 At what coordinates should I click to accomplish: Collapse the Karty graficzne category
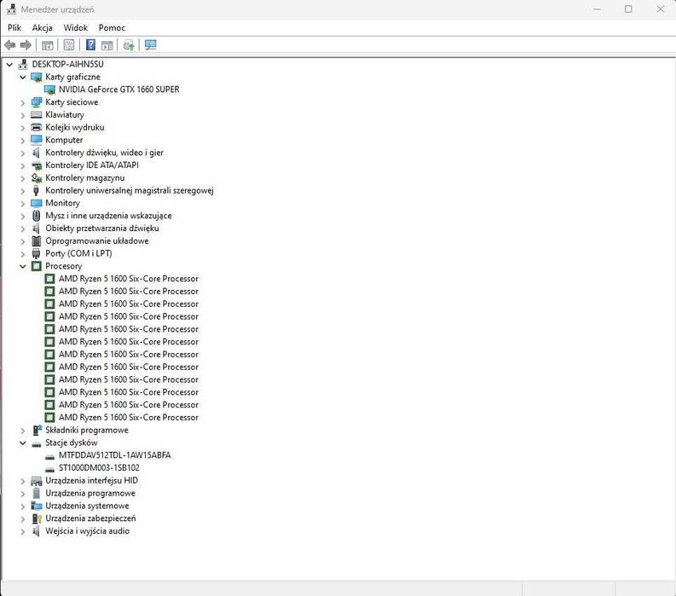[23, 78]
